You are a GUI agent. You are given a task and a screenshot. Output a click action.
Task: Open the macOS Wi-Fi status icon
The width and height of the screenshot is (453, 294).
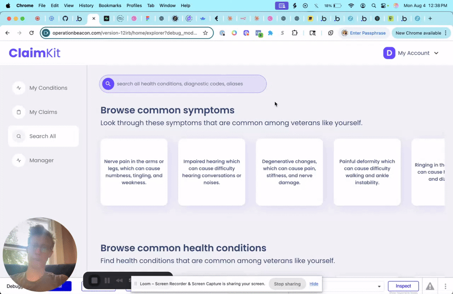[351, 5]
